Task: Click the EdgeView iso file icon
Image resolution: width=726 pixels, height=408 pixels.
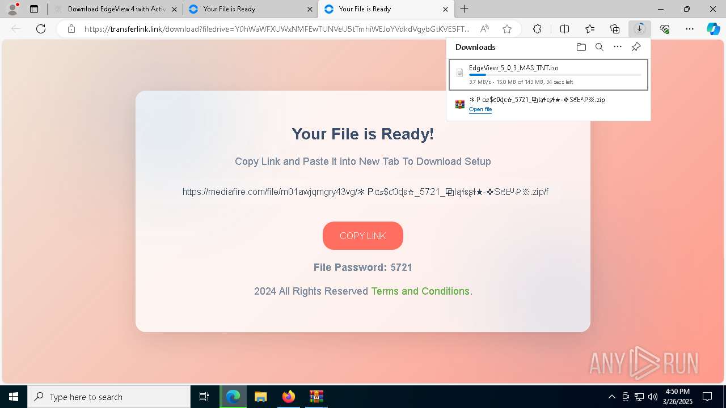Action: pos(460,73)
